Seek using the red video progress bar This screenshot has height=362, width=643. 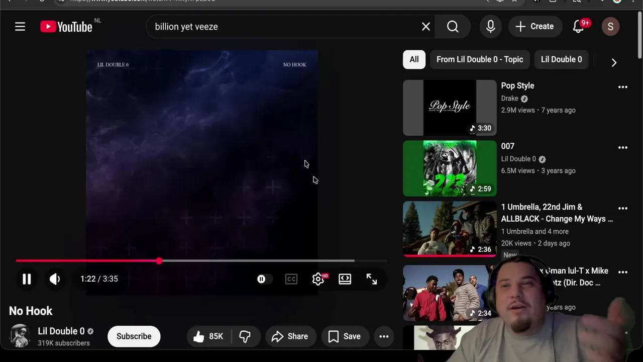pos(201,261)
